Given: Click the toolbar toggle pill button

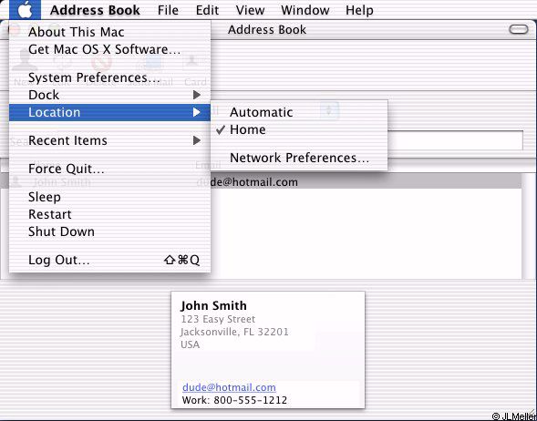Looking at the screenshot, I should (519, 29).
